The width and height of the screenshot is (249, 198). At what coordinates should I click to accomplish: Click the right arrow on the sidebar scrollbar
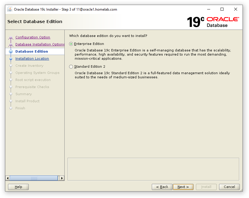coord(62,178)
